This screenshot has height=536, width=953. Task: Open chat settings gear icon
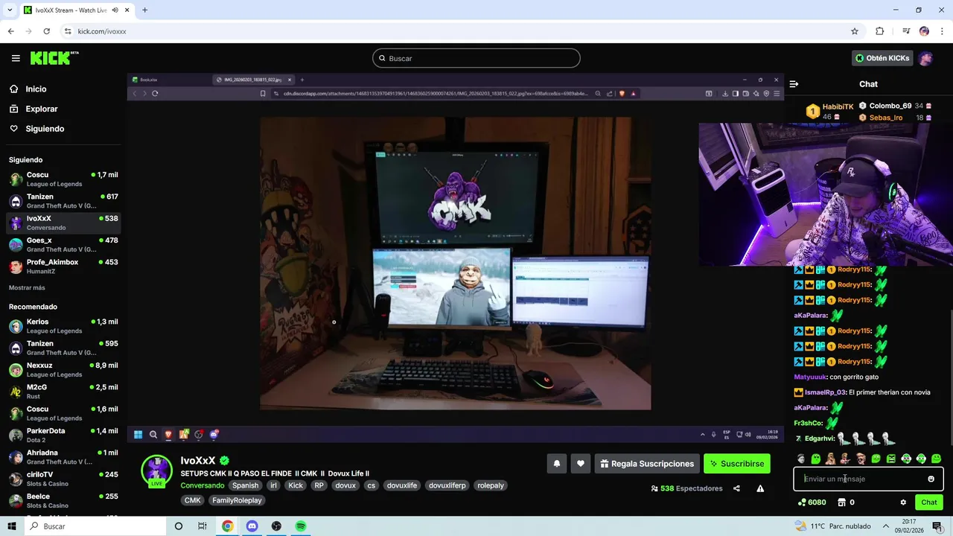(x=903, y=502)
